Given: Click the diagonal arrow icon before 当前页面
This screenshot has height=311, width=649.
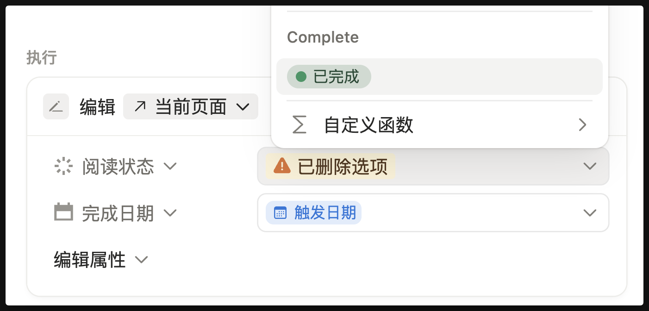Looking at the screenshot, I should pyautogui.click(x=140, y=107).
